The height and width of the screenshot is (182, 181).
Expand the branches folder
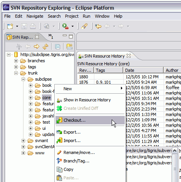(x=16, y=61)
